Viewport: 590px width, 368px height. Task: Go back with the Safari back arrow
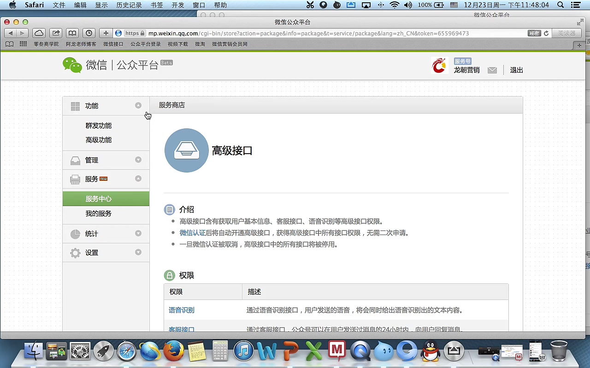11,33
